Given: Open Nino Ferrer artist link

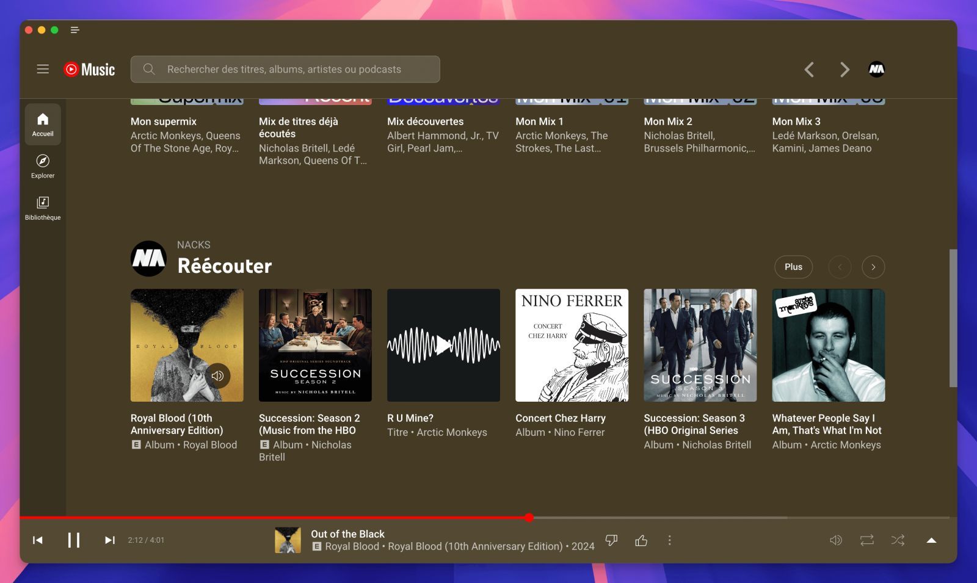Looking at the screenshot, I should [579, 432].
